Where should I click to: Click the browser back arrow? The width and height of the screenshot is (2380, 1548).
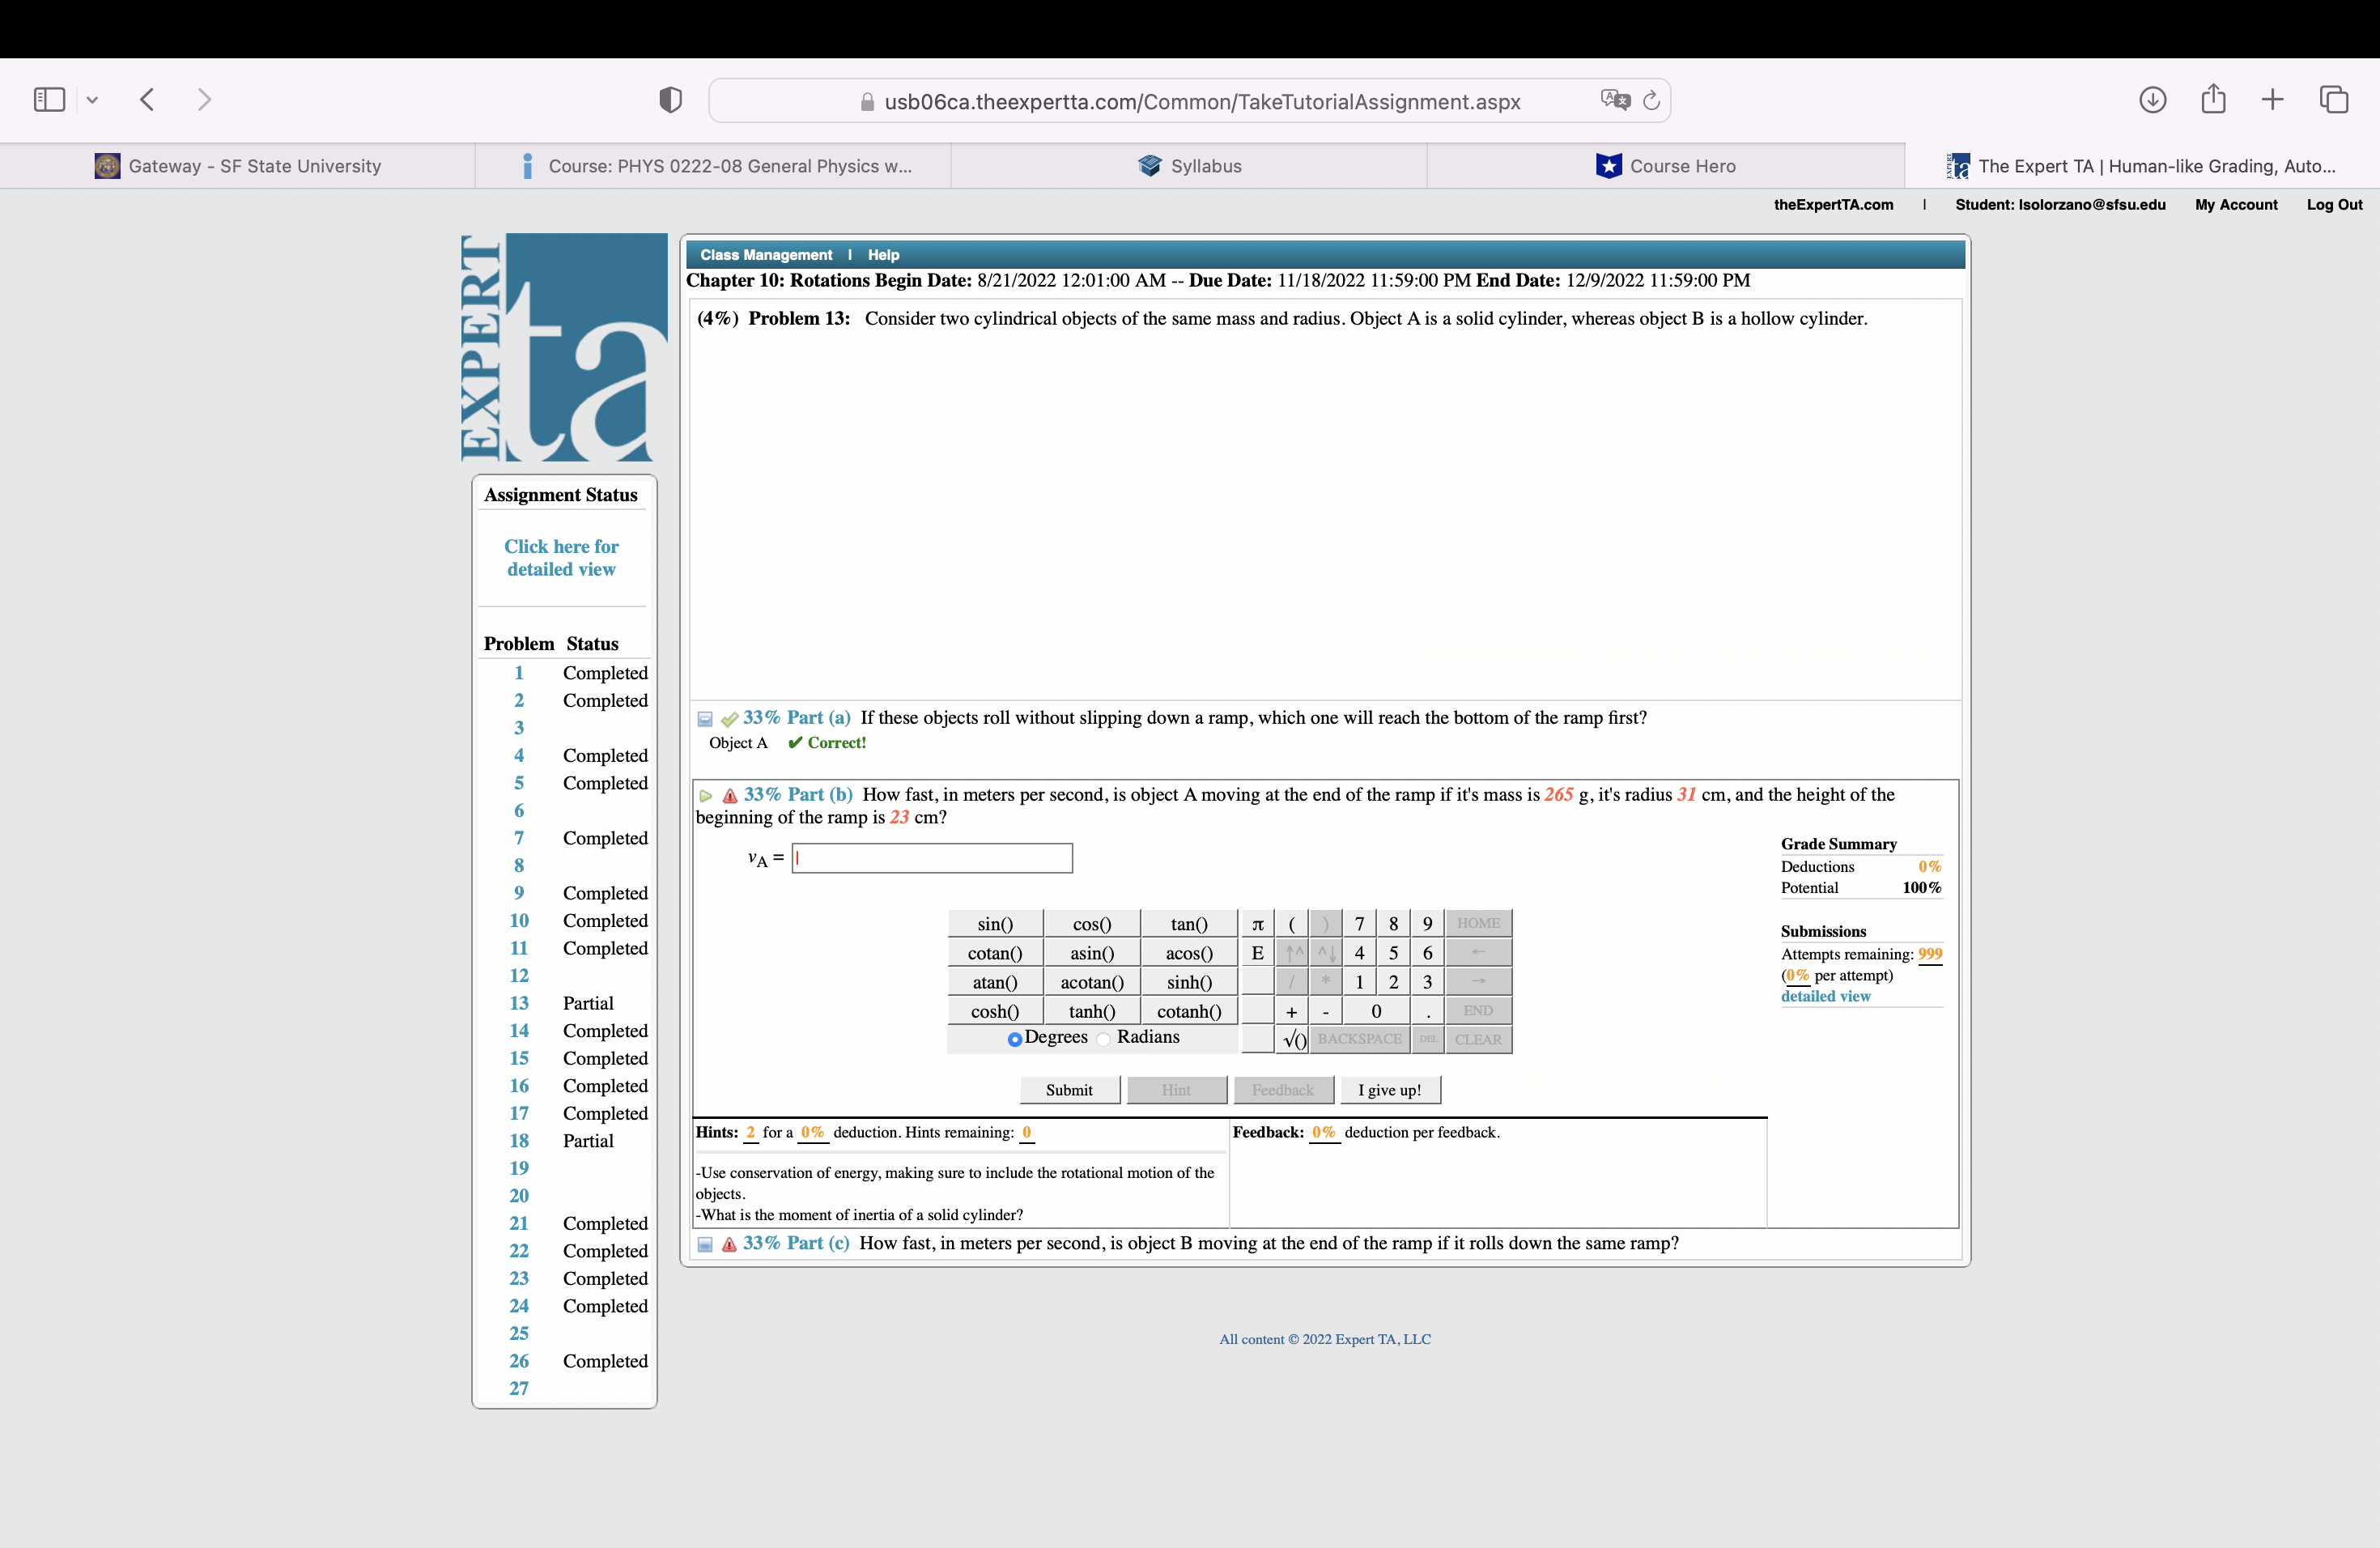click(x=148, y=100)
